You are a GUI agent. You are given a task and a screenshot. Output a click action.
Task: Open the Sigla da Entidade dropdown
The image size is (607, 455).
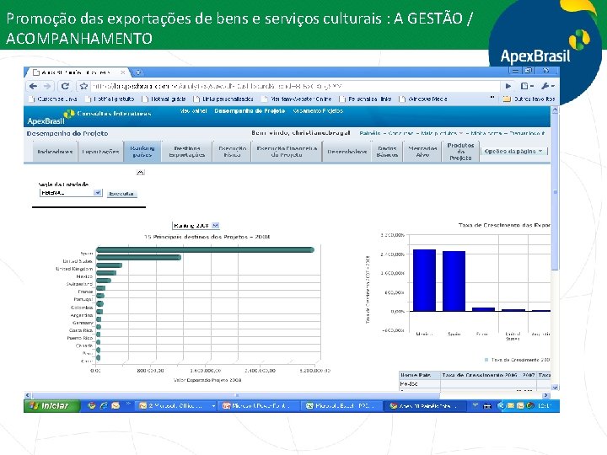click(71, 193)
